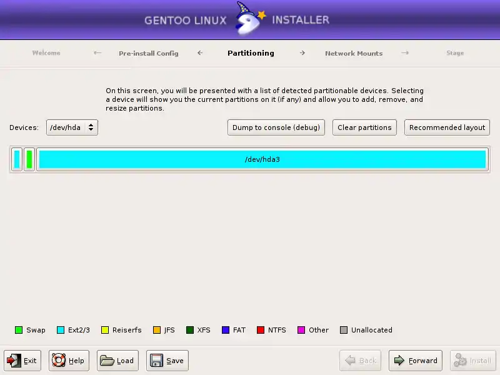Click the Exit door icon
Image resolution: width=500 pixels, height=375 pixels.
[14, 361]
